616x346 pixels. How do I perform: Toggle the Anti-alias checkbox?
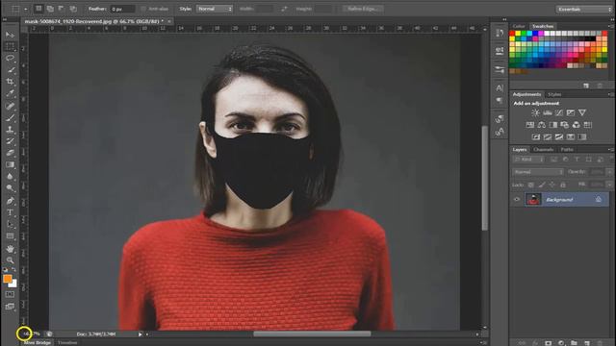143,9
